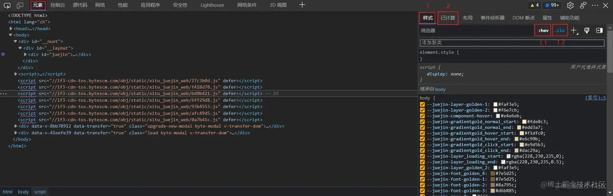Open color picker for #8a795c swatch
Screen dimensions: 613x196
coord(493,185)
